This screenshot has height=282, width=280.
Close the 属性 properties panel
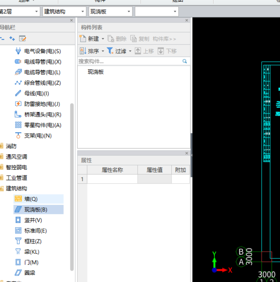tap(187, 153)
